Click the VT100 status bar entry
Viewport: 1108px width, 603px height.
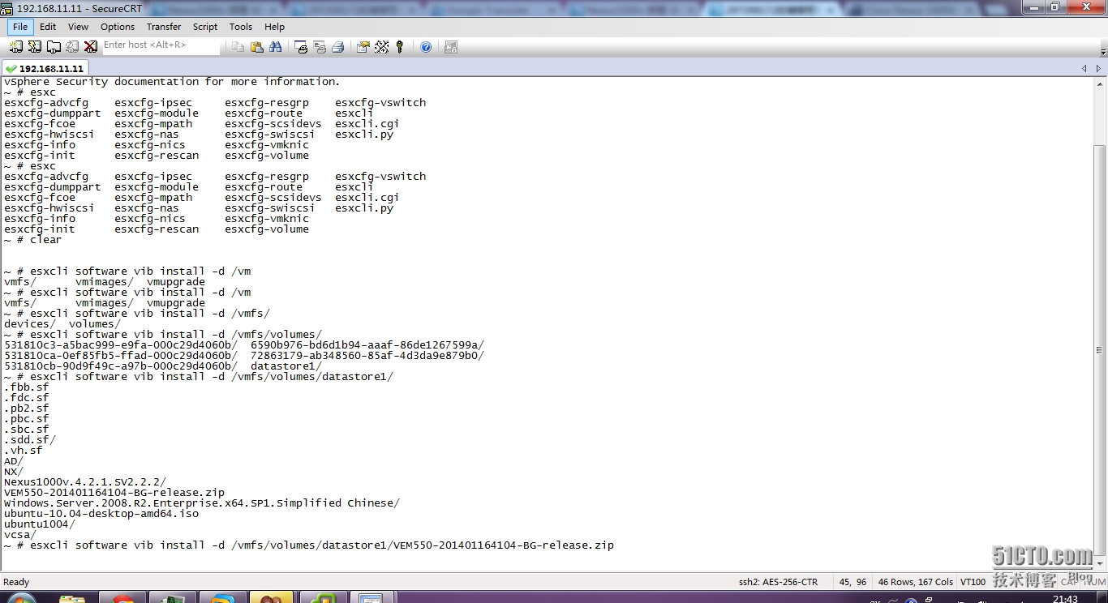point(973,582)
